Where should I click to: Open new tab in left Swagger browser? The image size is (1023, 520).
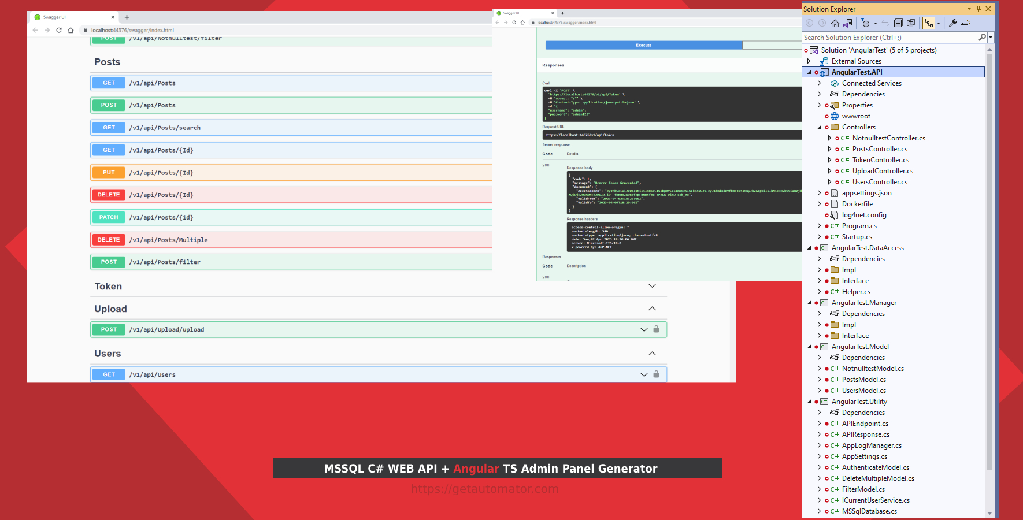pos(127,17)
